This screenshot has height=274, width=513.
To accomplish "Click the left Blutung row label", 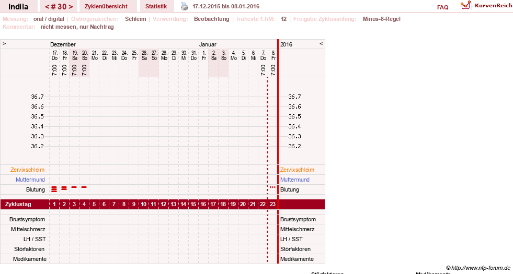I will point(36,189).
